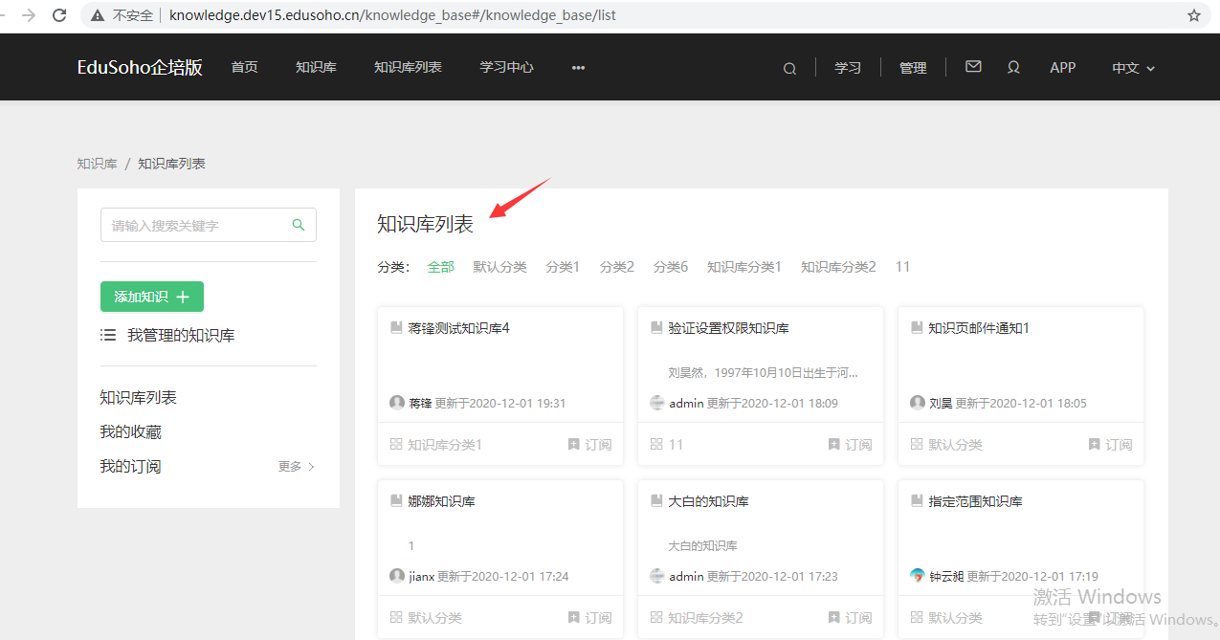1220x640 pixels.
Task: Click the search magnifier in top navigation
Action: coord(789,68)
